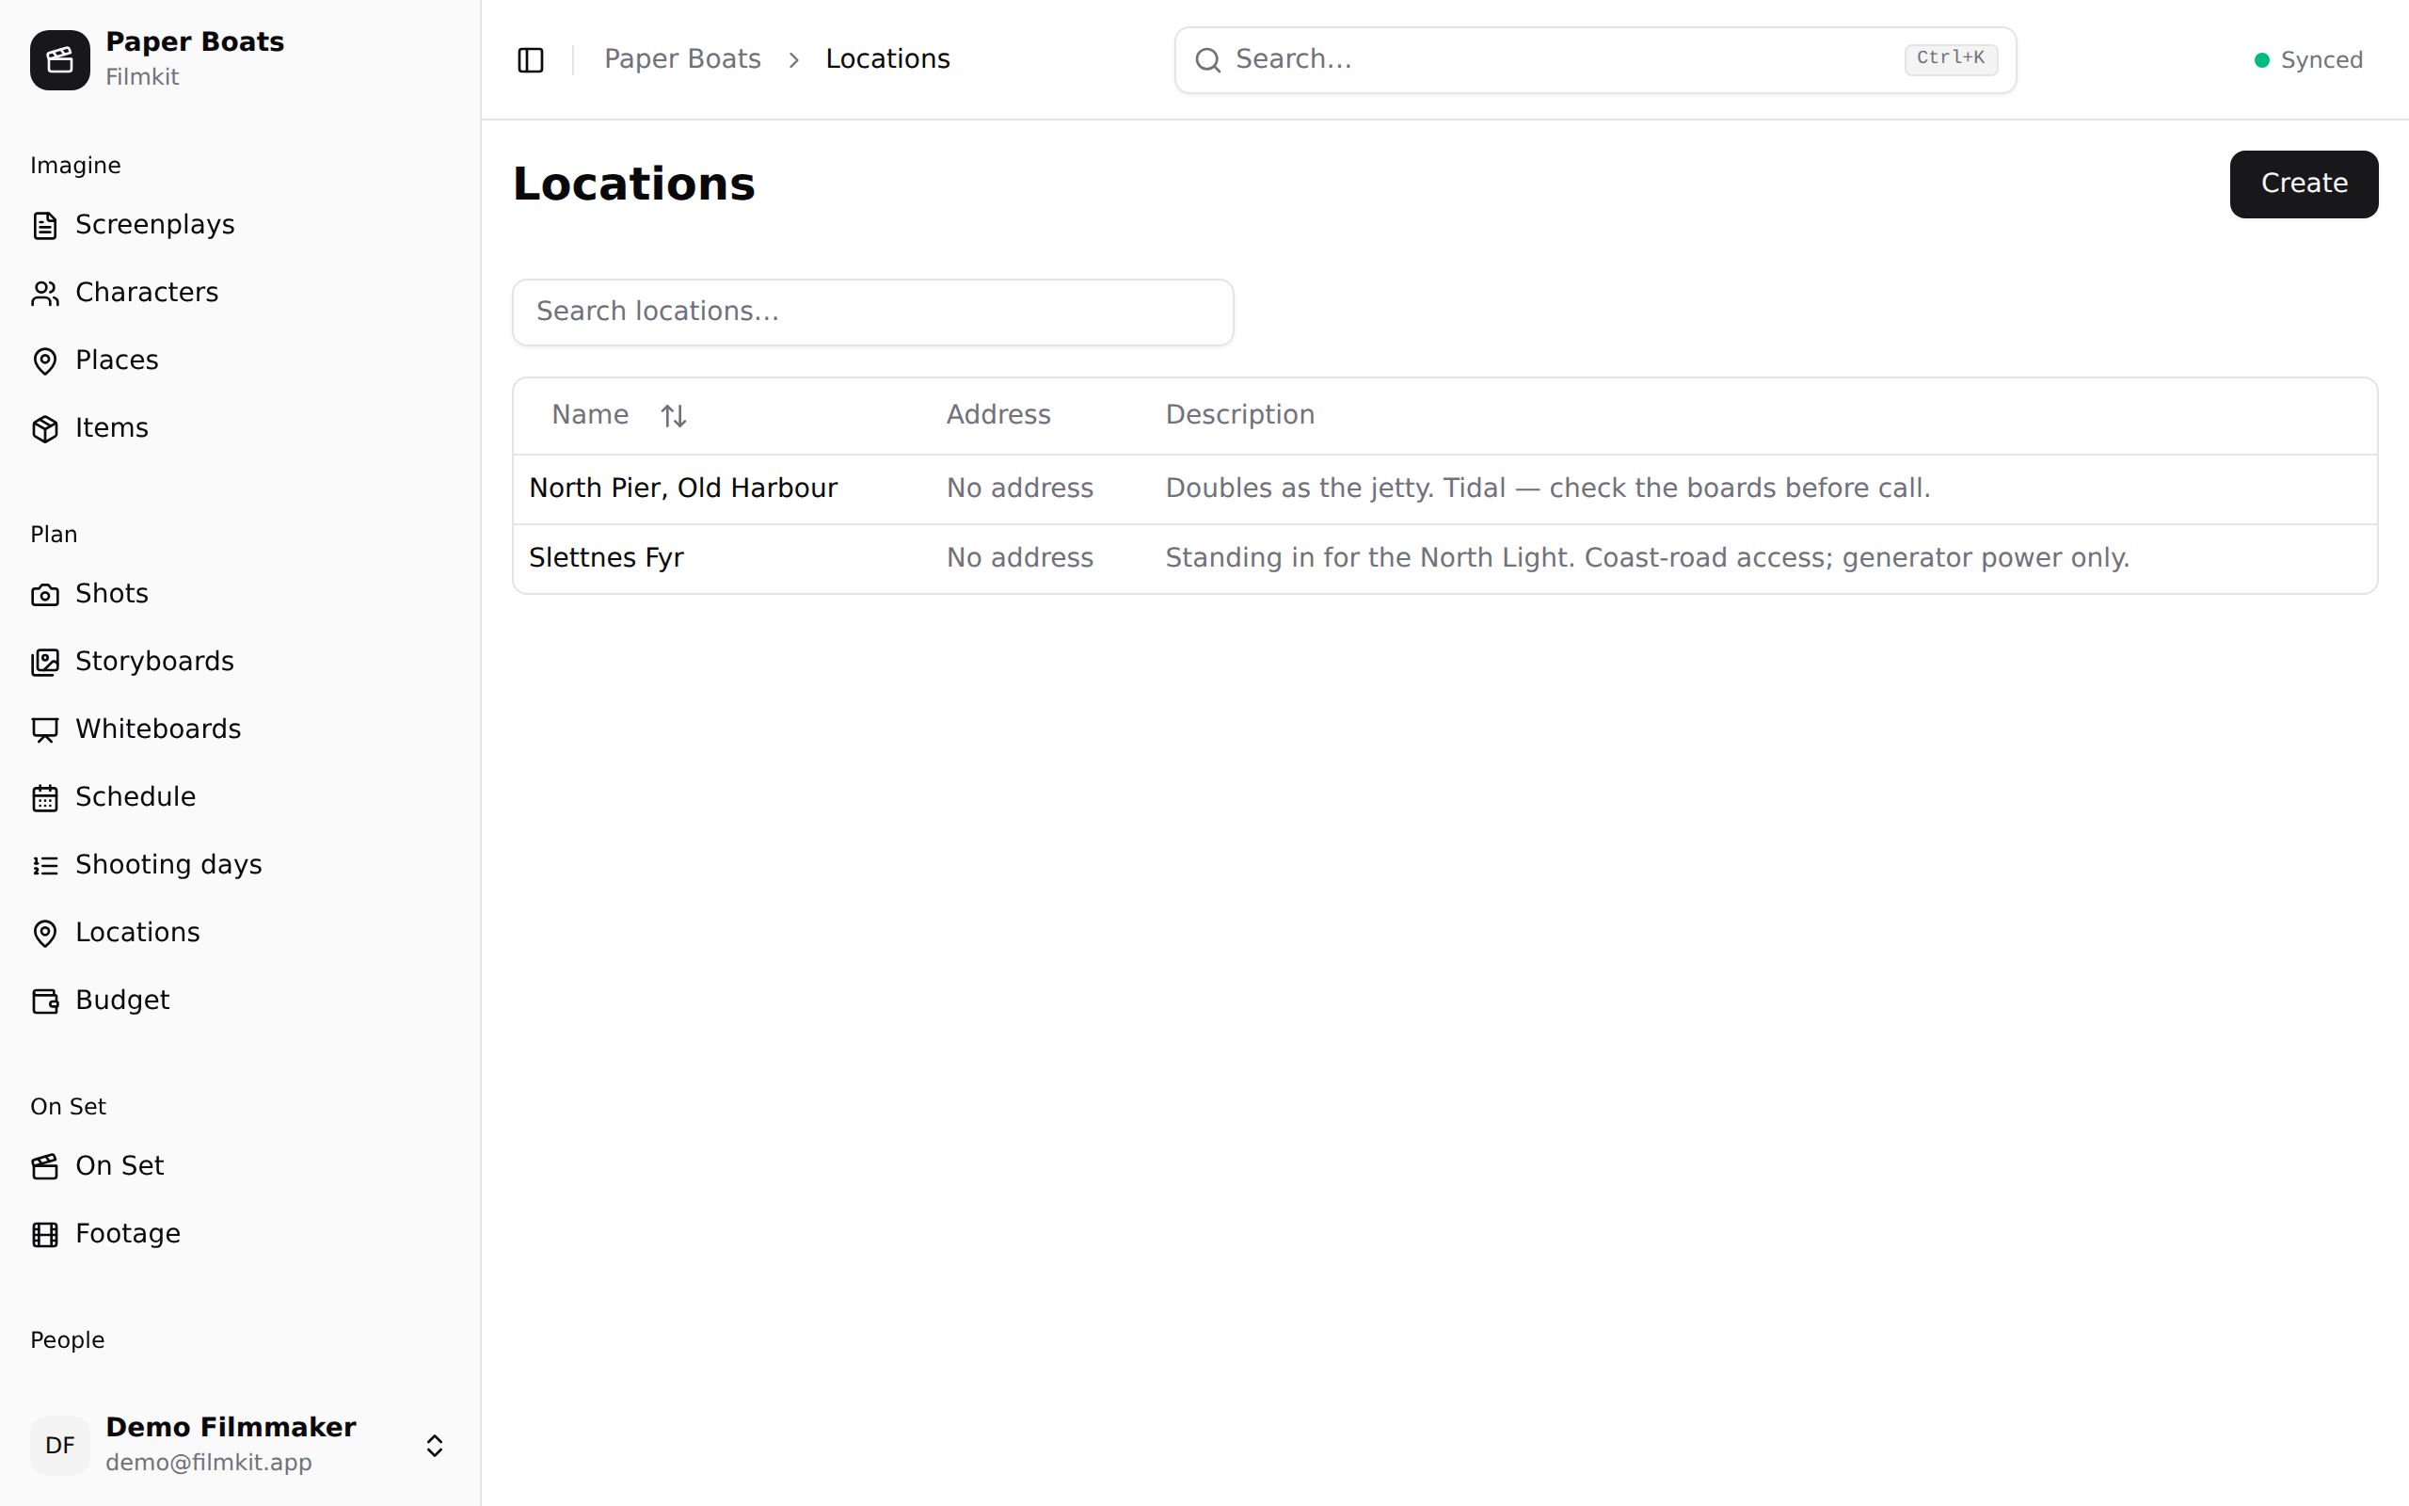Click the demo@filmkit.app email text

pos(208,1462)
